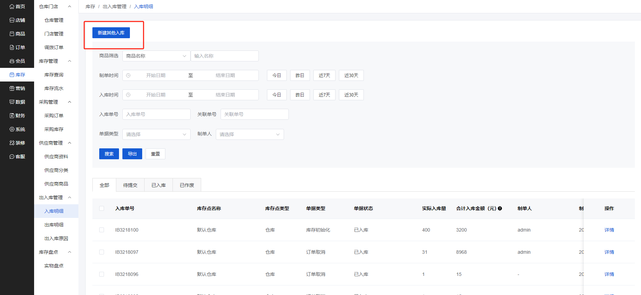Image resolution: width=641 pixels, height=295 pixels.
Task: Click the 新建其他入库 button
Action: 111,33
